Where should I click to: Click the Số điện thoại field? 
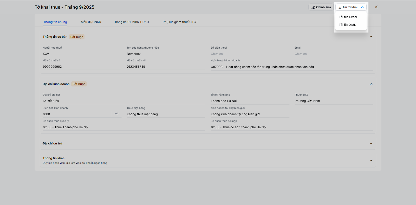[250, 54]
